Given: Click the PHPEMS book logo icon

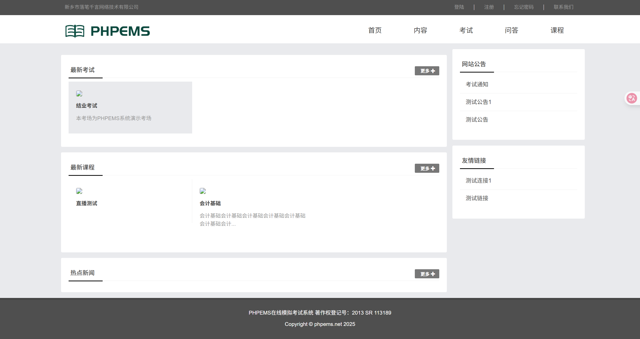Looking at the screenshot, I should 75,31.
